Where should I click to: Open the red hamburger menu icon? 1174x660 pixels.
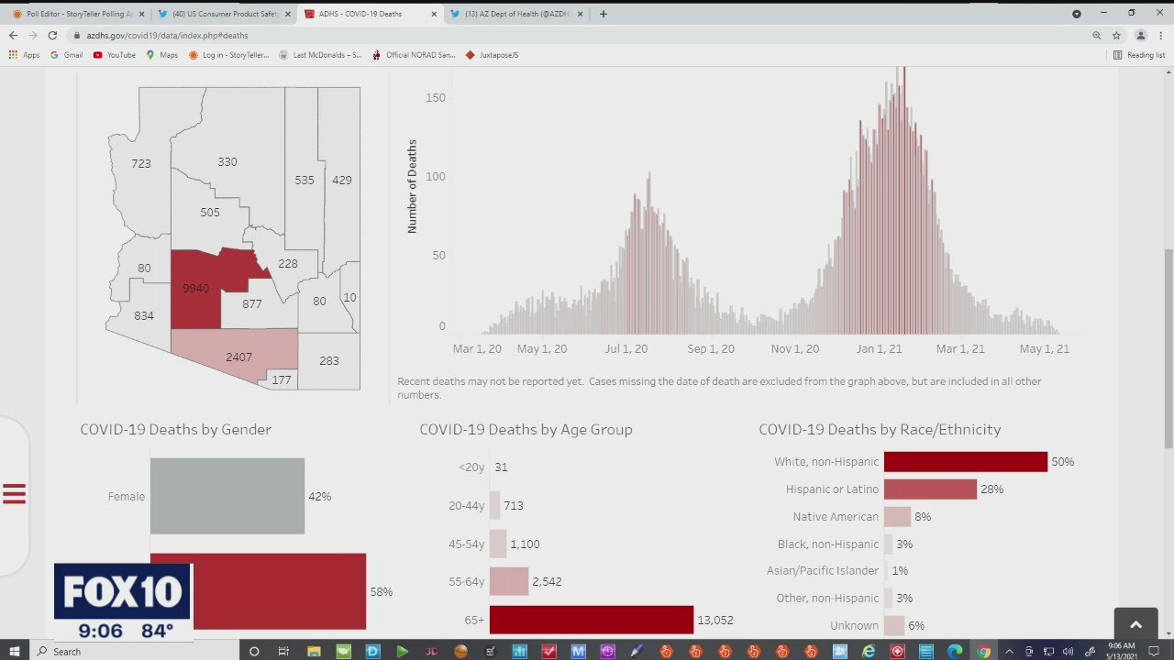pyautogui.click(x=14, y=494)
